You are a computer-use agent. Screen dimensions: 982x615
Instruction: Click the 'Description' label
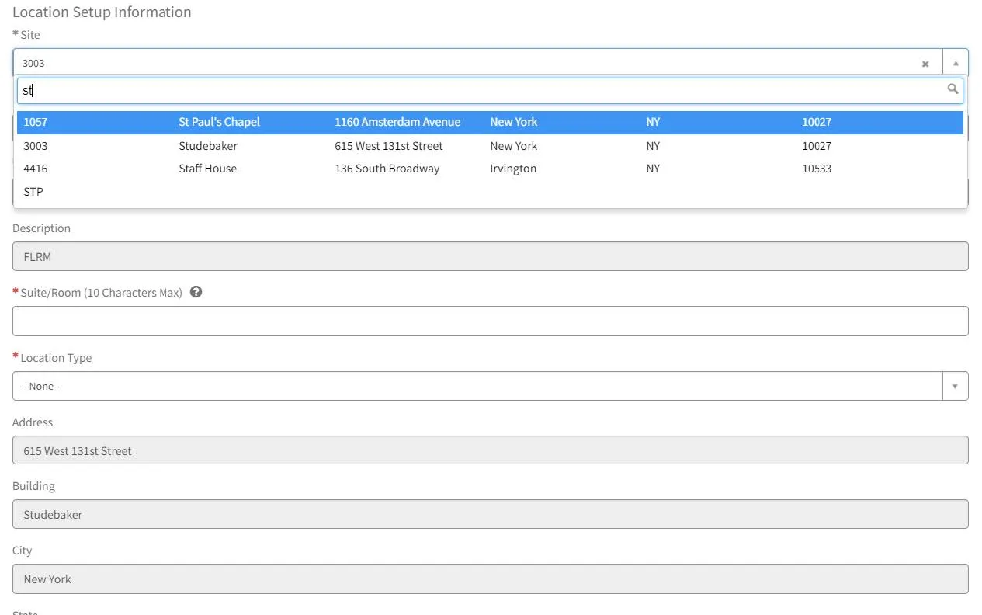tap(41, 228)
